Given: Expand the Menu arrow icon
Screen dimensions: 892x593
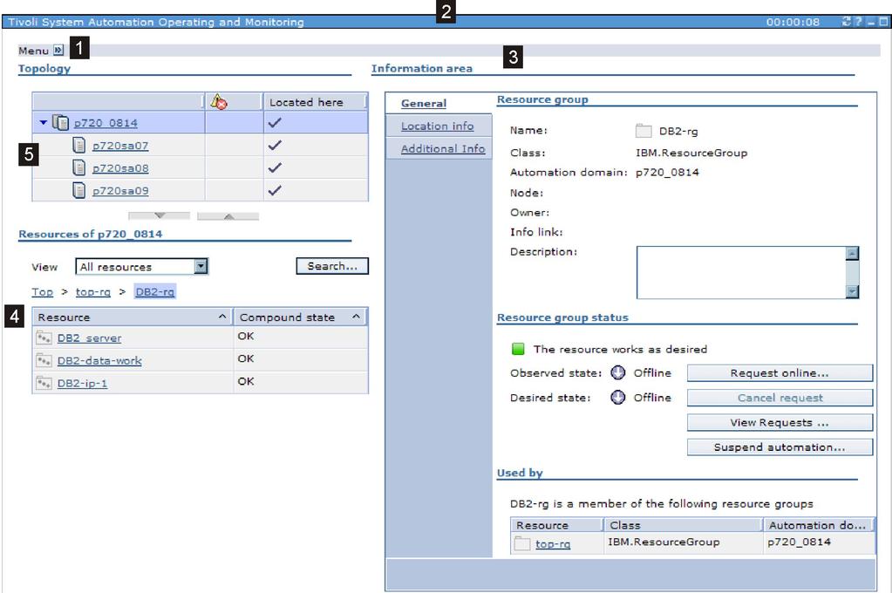Looking at the screenshot, I should click(x=58, y=50).
